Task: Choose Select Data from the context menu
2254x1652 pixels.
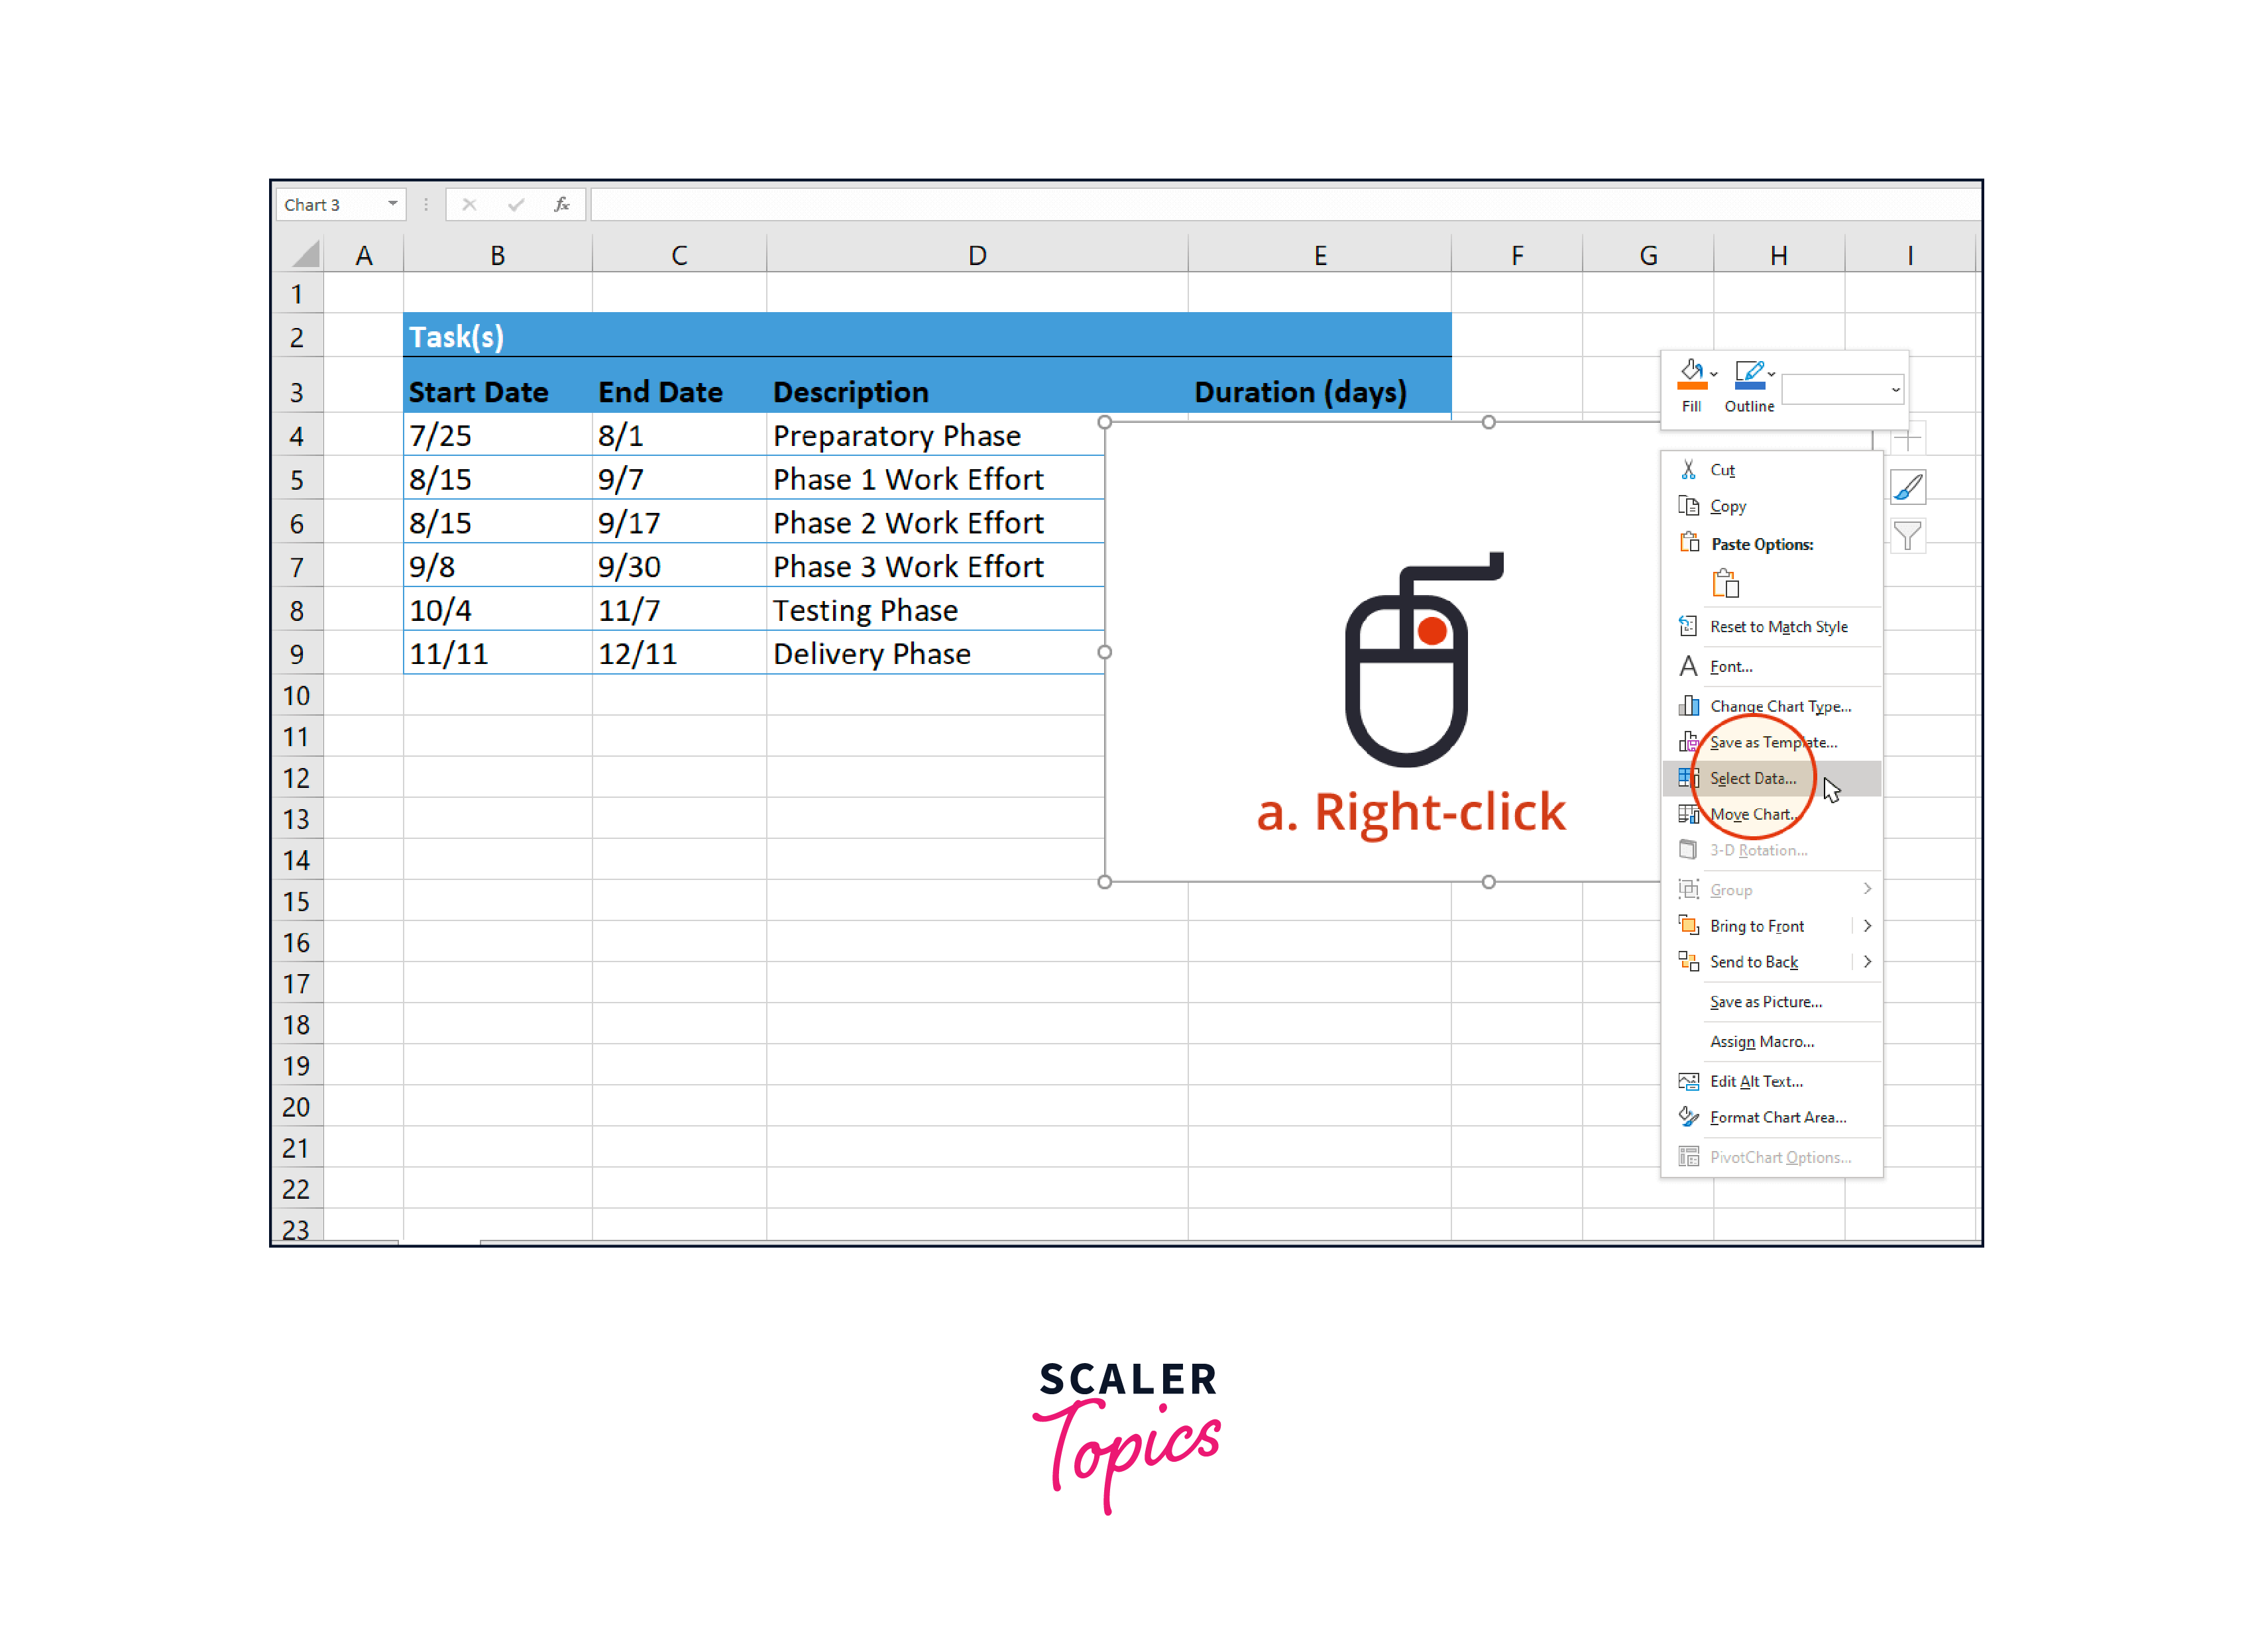Action: (x=1753, y=778)
